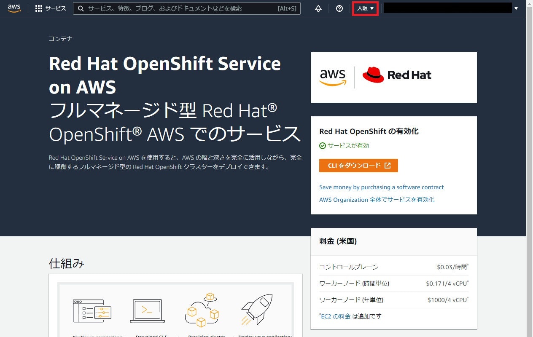Screen dimensions: 533x337
Task: Click the Download CLI laptop icon
Action: [147, 311]
